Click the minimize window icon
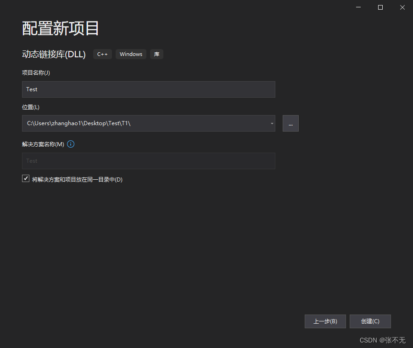 coord(358,7)
